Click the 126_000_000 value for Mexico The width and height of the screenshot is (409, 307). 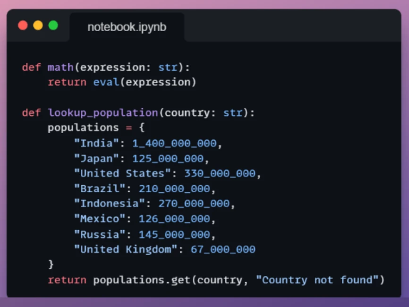174,219
